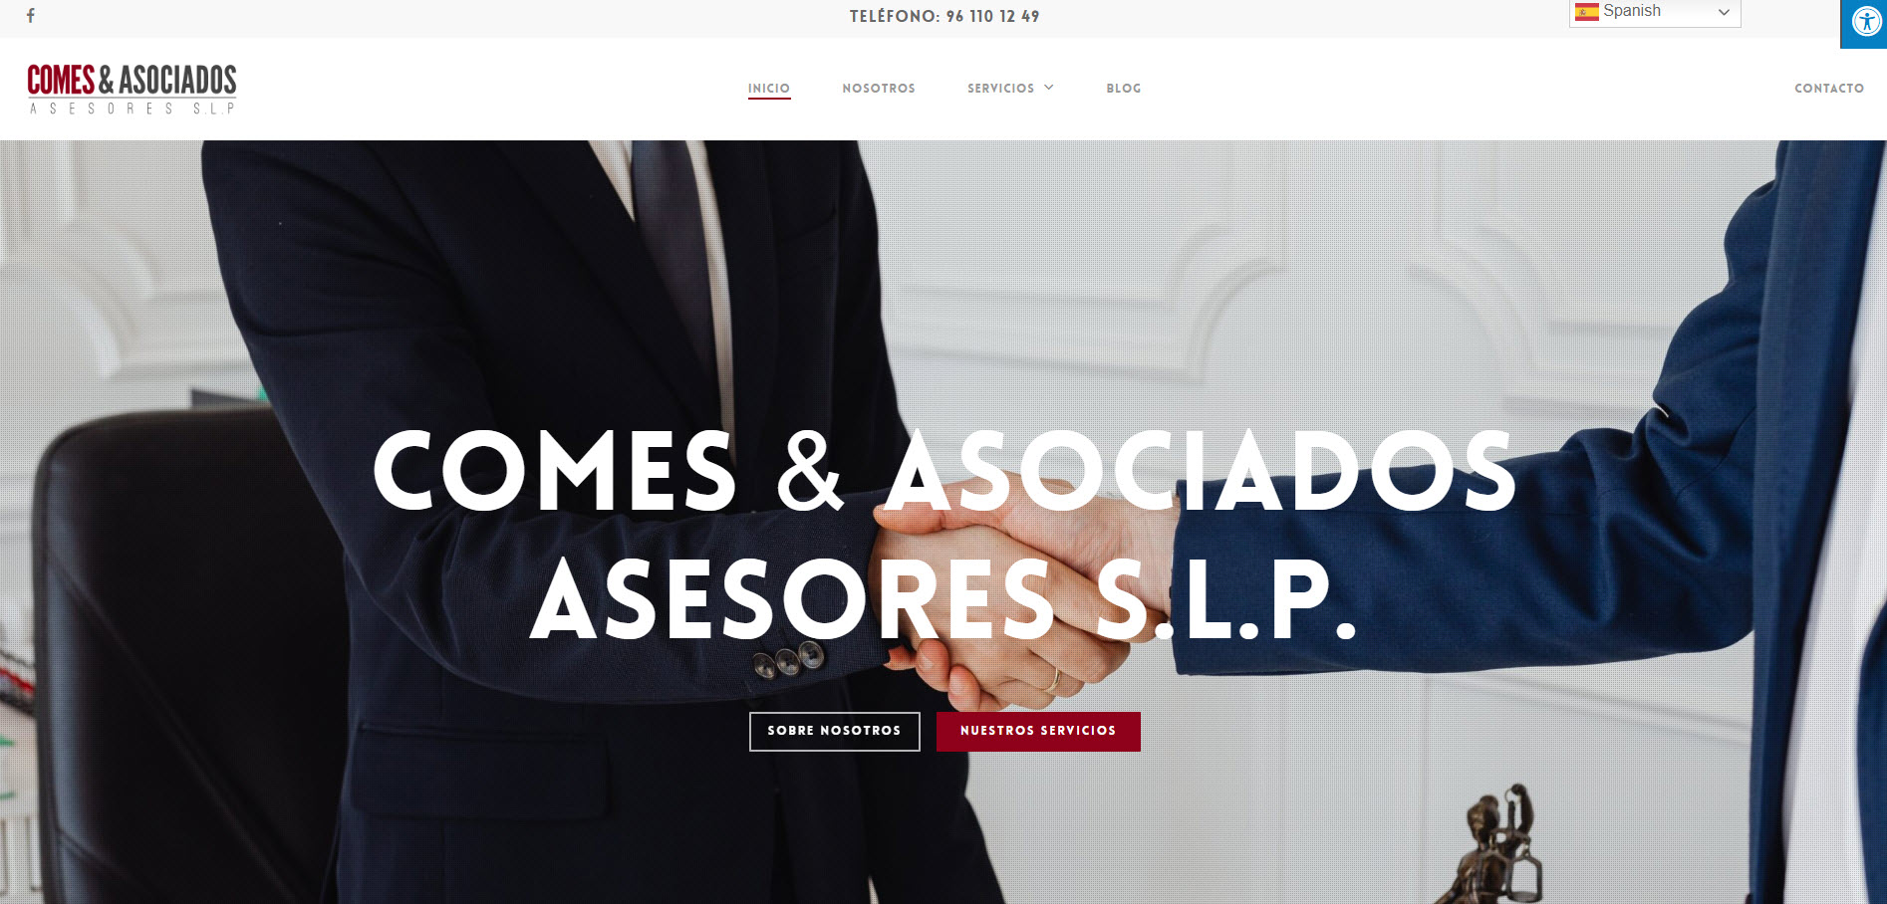The height and width of the screenshot is (904, 1887).
Task: Click the Sobre Nosotros button
Action: tap(835, 731)
